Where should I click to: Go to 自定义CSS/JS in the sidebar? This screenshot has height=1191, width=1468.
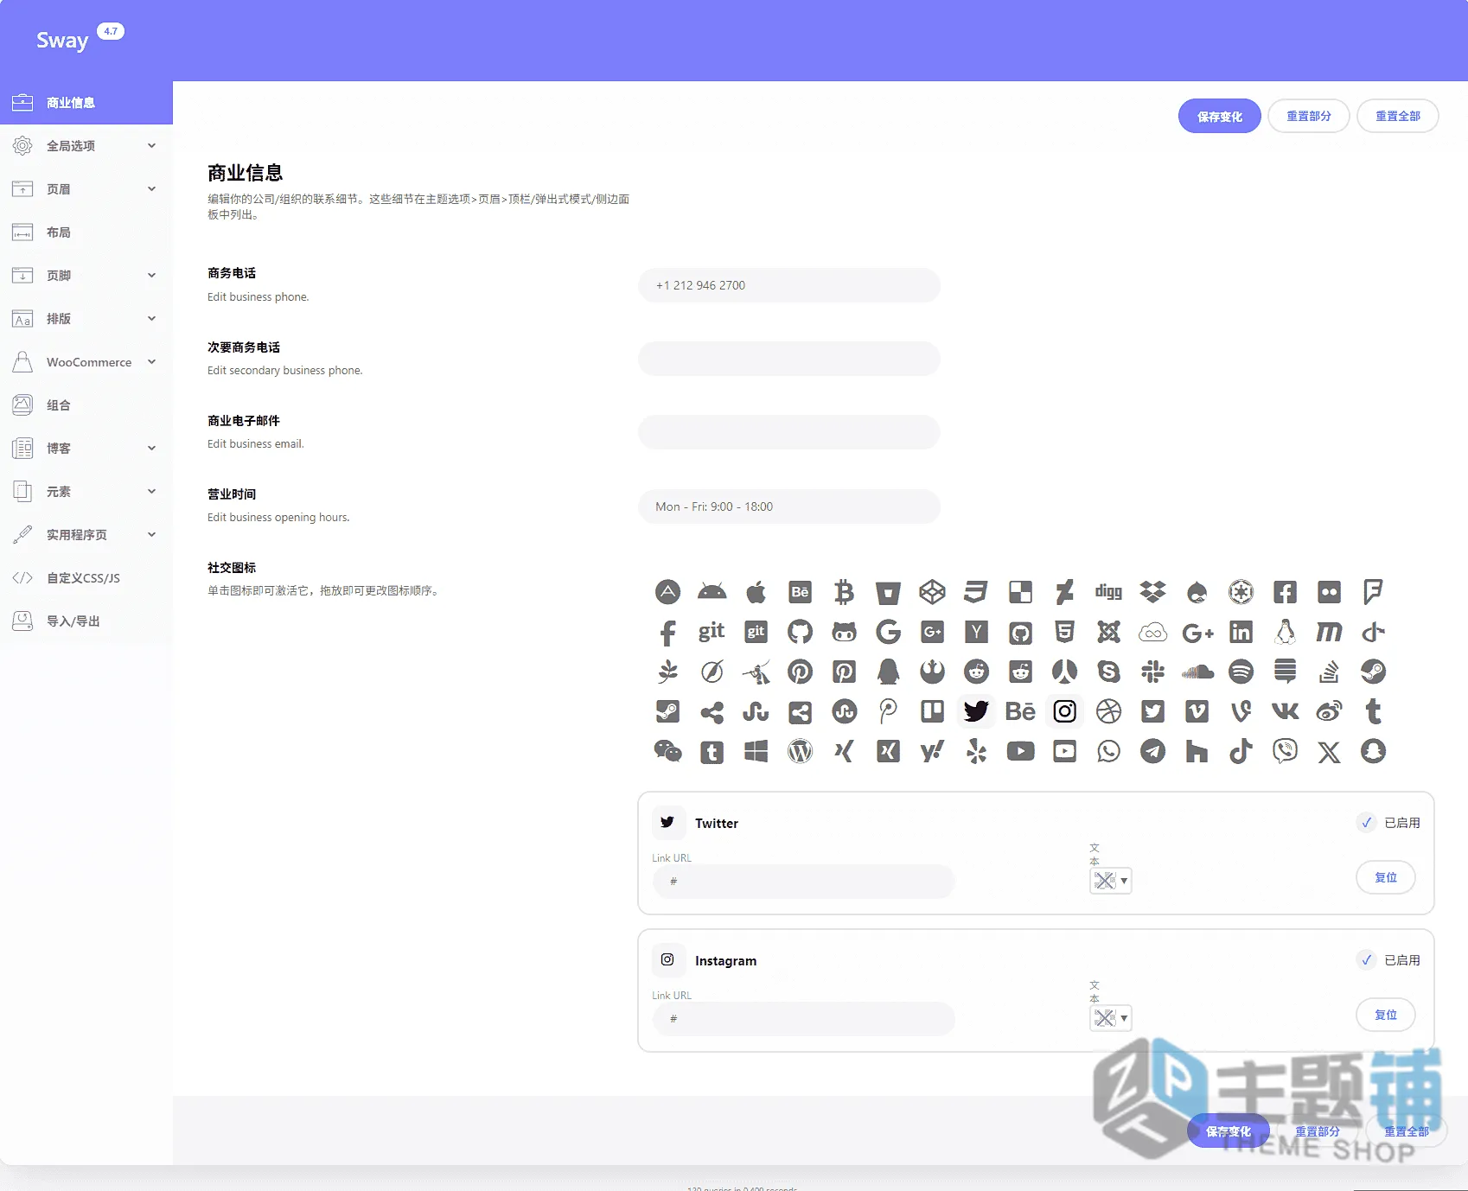click(86, 578)
